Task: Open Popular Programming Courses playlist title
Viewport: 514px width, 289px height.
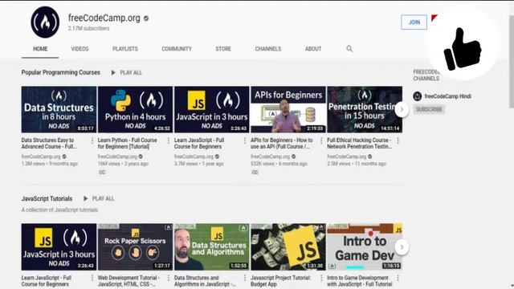Action: [x=61, y=72]
